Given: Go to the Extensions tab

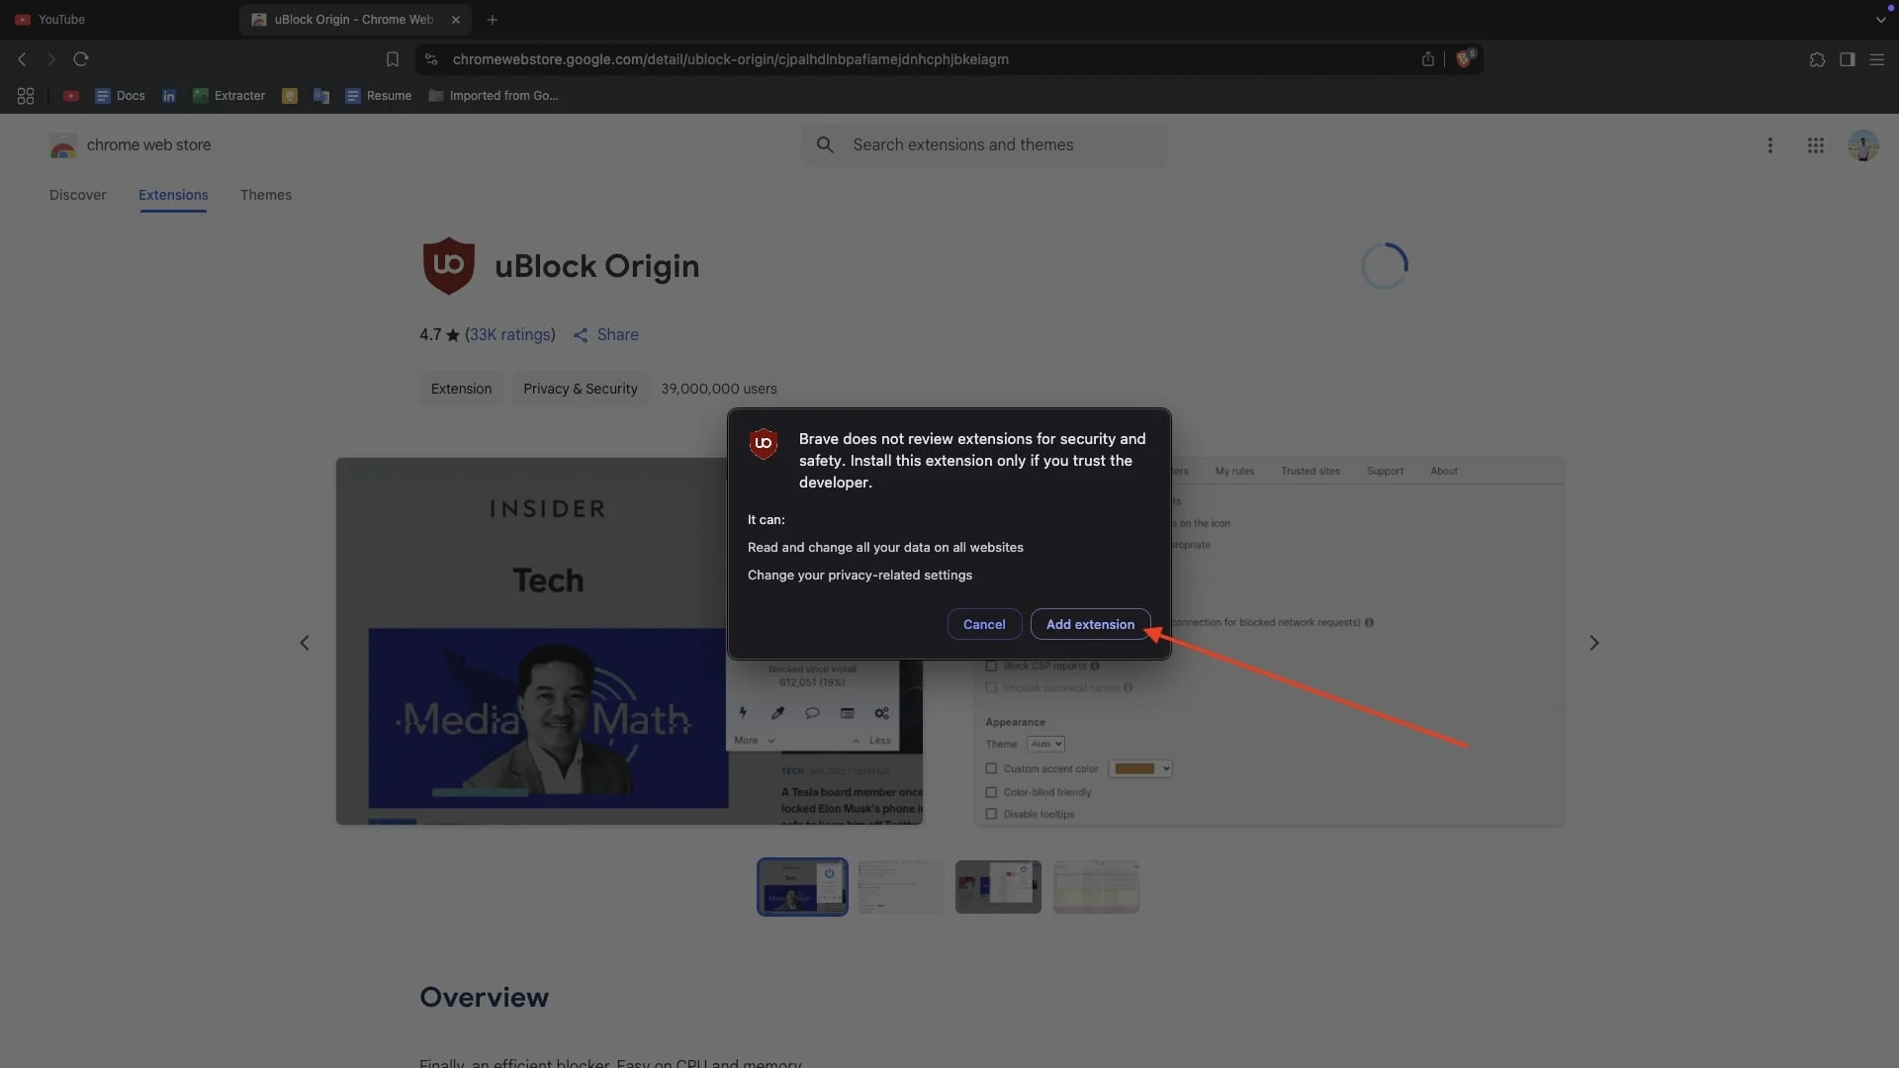Looking at the screenshot, I should point(173,195).
